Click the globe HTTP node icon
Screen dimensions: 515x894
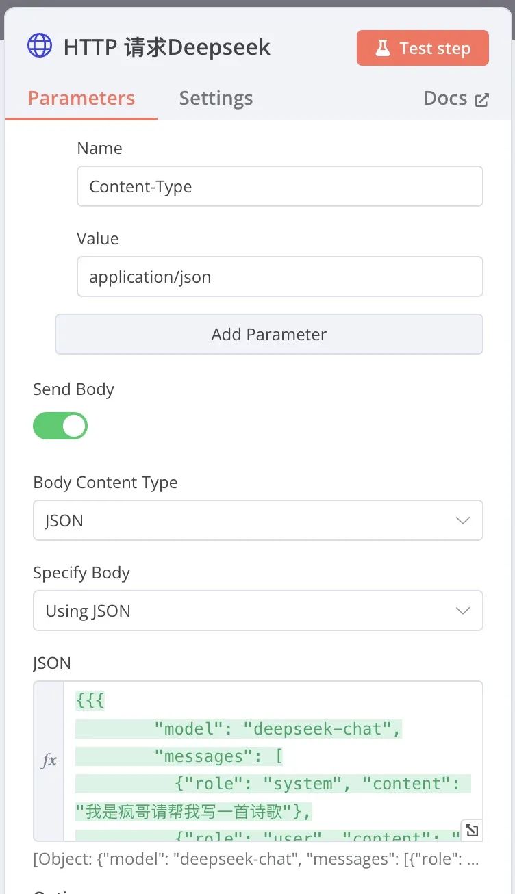[40, 46]
